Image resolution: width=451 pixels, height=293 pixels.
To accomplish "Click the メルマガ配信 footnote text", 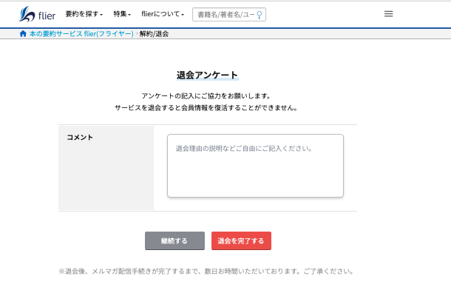I will click(206, 271).
